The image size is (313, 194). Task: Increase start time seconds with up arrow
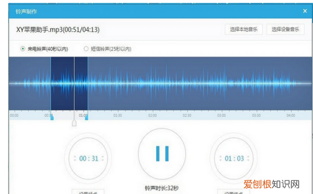click(103, 156)
